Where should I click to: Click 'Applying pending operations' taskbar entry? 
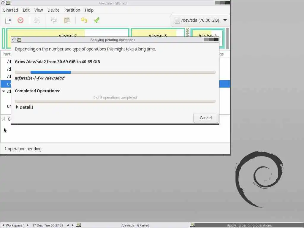[x=246, y=225]
